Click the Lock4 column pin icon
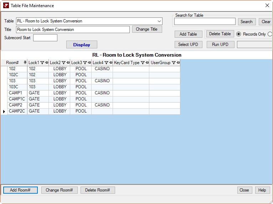This screenshot has height=204, width=273. click(x=111, y=63)
